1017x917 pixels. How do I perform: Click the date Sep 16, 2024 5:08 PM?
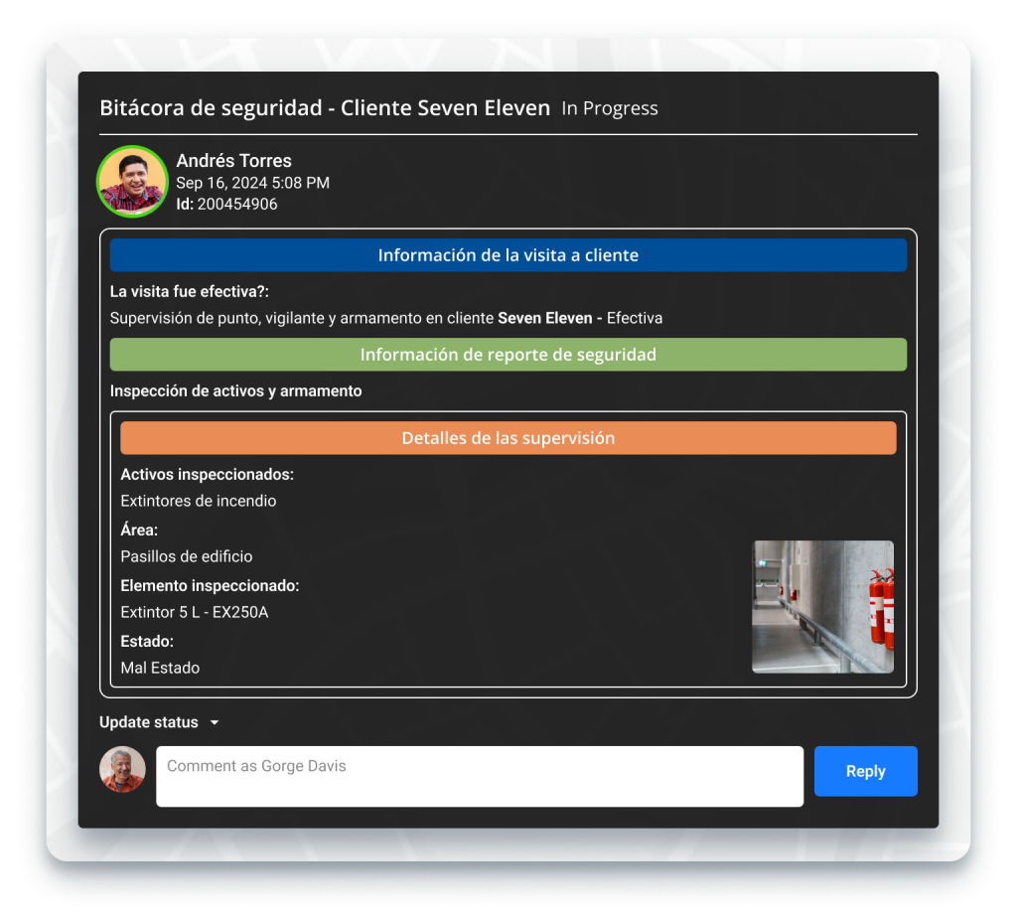click(252, 183)
